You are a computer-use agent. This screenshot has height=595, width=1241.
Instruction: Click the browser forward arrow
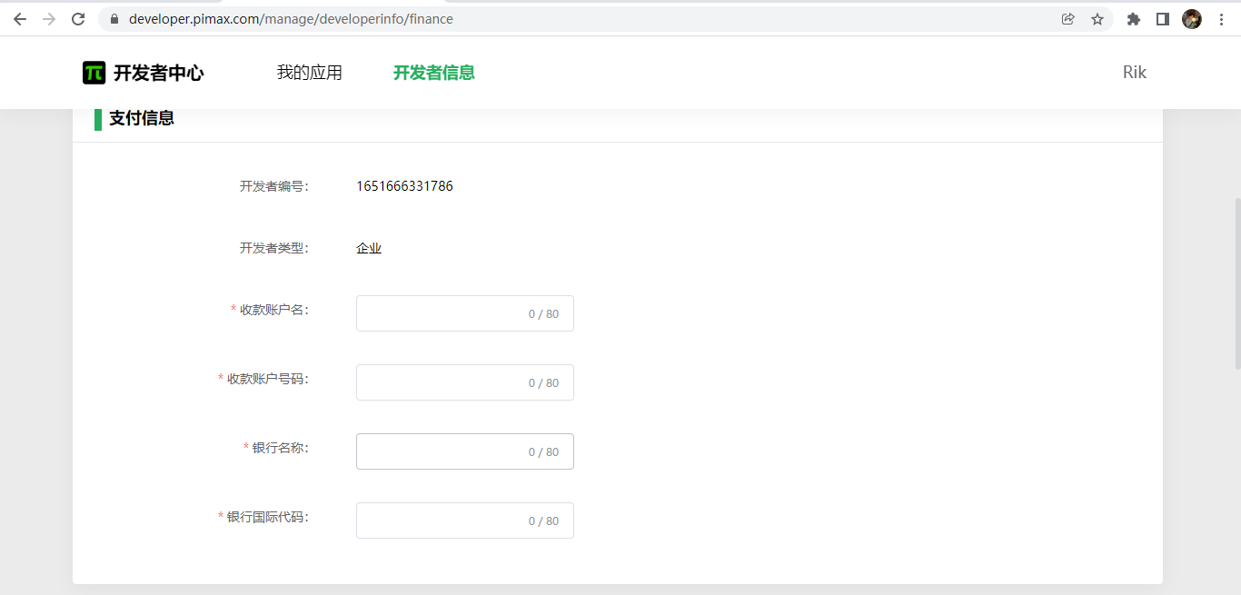[49, 19]
